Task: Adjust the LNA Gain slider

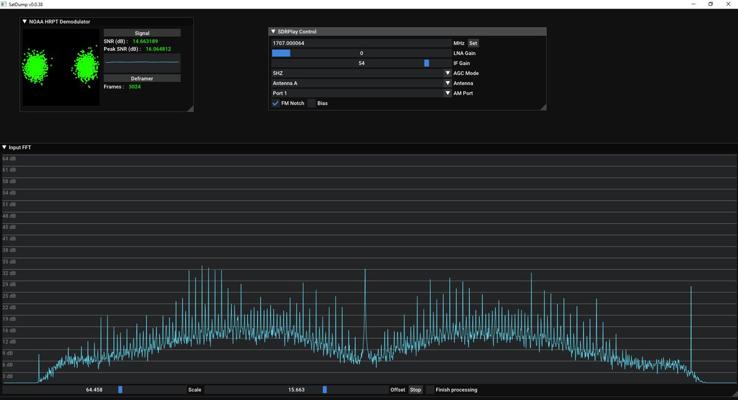Action: click(361, 53)
